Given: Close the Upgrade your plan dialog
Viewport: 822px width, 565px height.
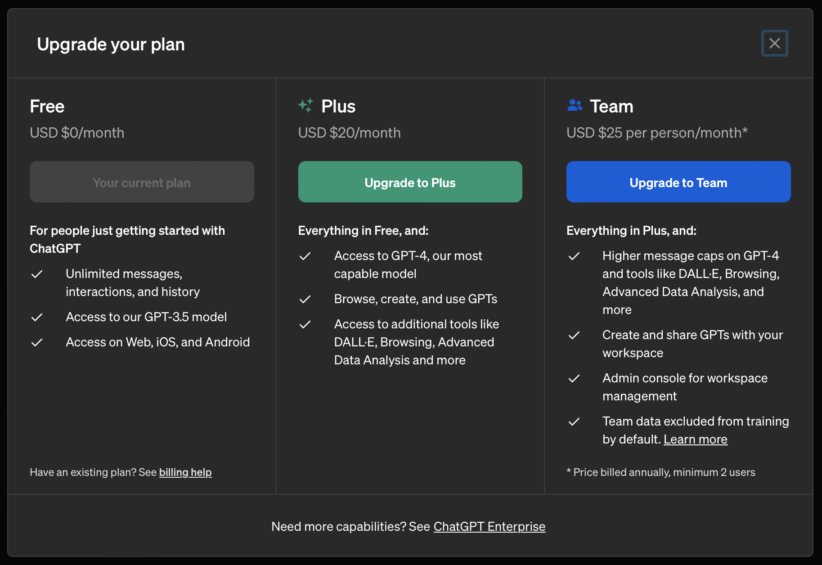Looking at the screenshot, I should tap(774, 43).
